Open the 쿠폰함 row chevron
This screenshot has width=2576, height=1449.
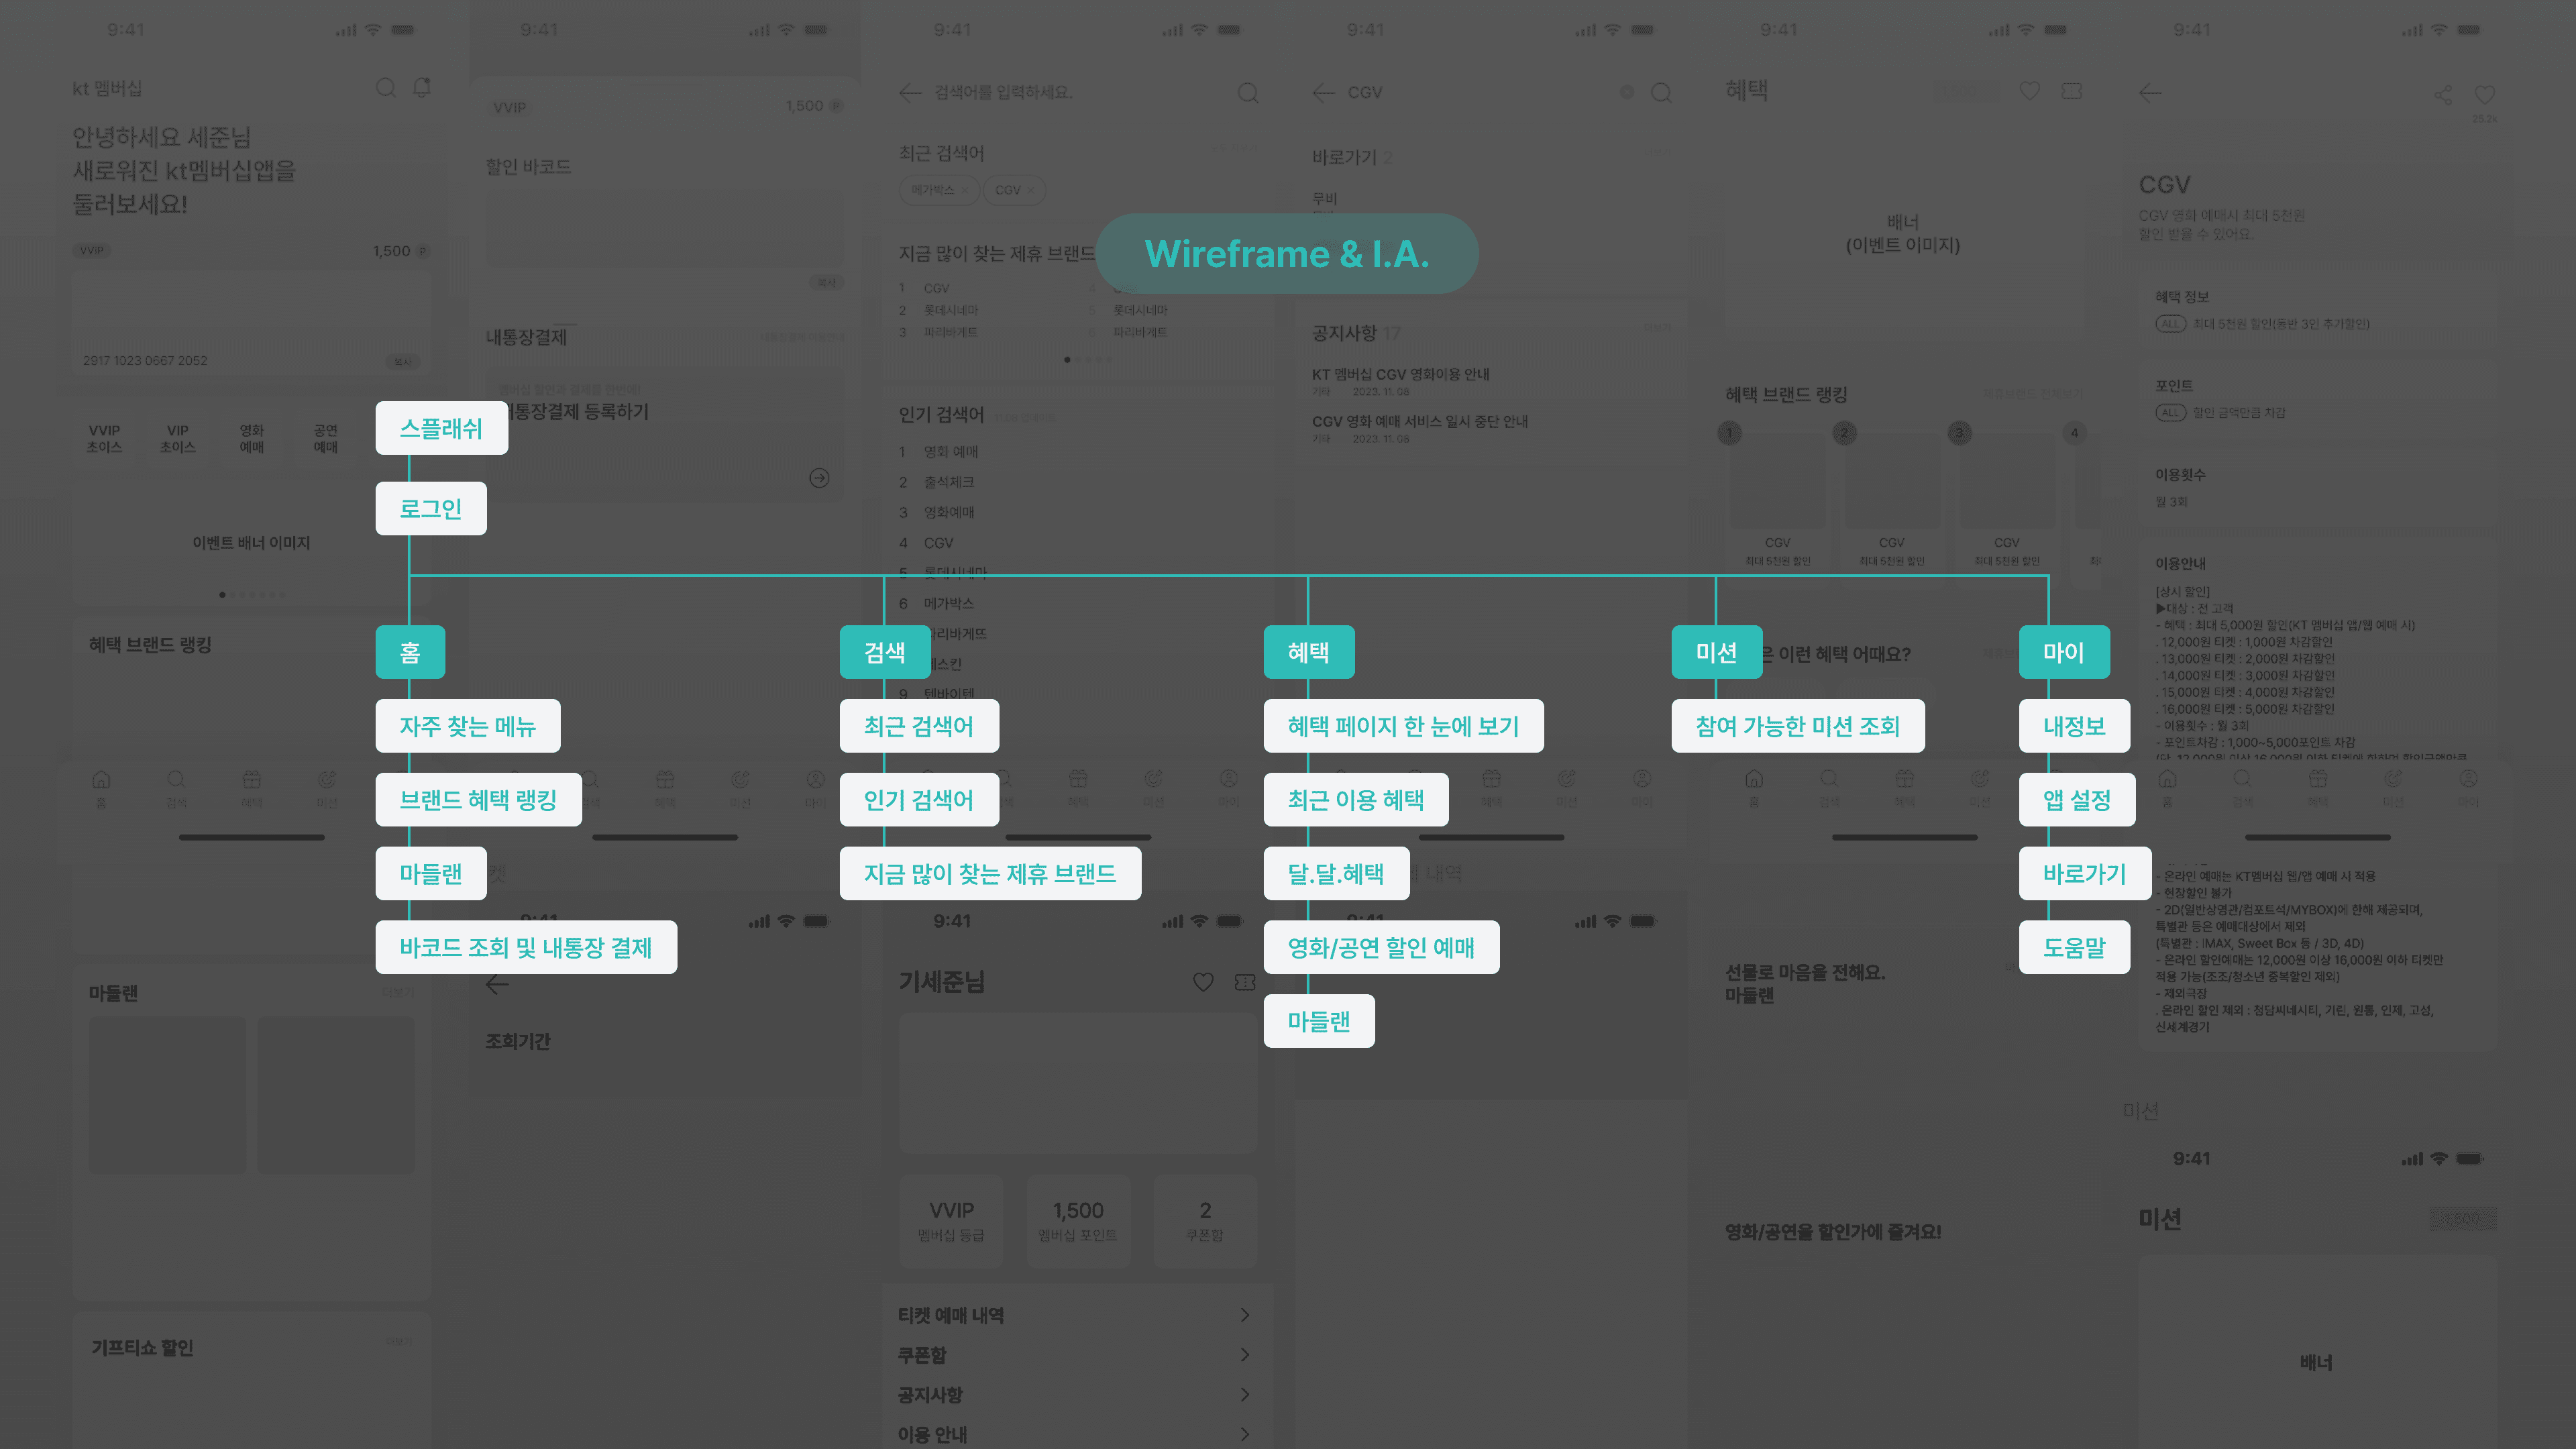point(1245,1355)
